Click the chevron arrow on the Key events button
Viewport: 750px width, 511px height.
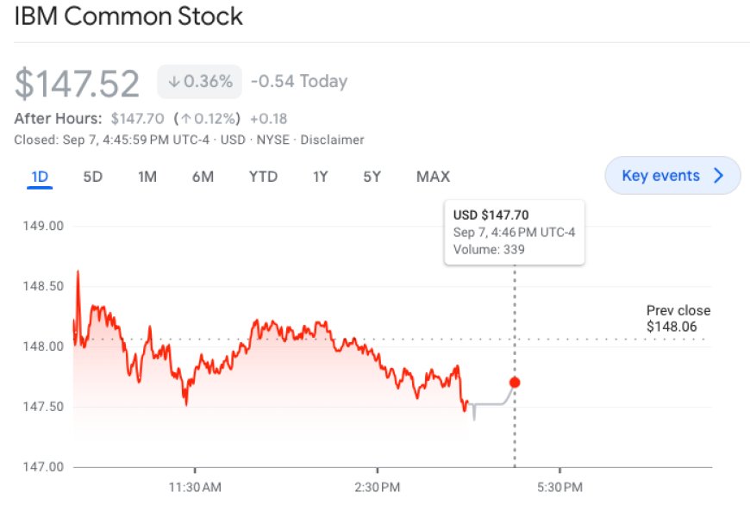click(720, 175)
